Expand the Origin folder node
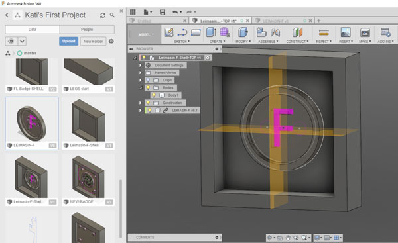398x243 pixels. pyautogui.click(x=140, y=80)
